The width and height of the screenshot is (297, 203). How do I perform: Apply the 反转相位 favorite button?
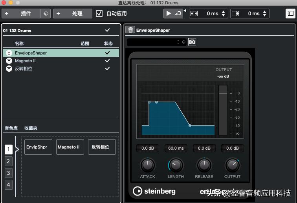pyautogui.click(x=102, y=147)
